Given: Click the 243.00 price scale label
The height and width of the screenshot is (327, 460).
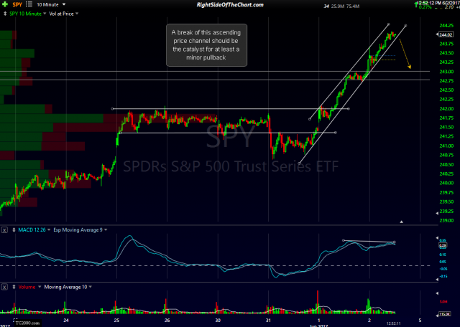Looking at the screenshot, I should point(445,72).
